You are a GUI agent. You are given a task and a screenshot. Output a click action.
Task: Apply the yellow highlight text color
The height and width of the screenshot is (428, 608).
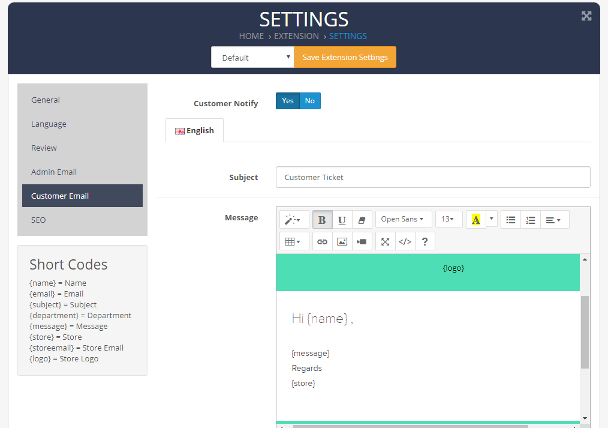(x=476, y=220)
